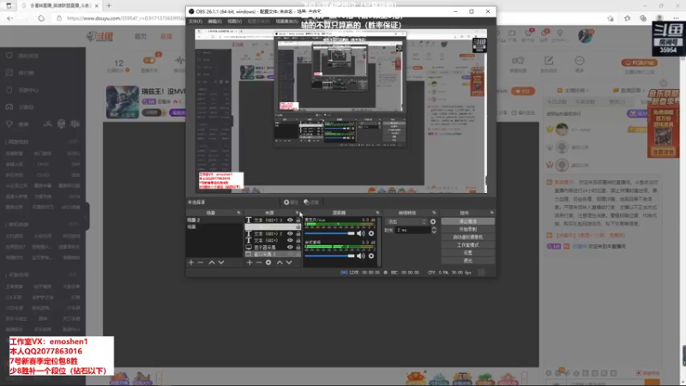686x386 pixels.
Task: Adjust the second mixer channel volume slider
Action: coord(329,256)
